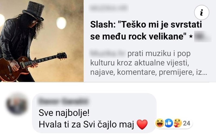
Task: Open headline "Slash: Teško mi je svrstati"
Action: point(146,25)
